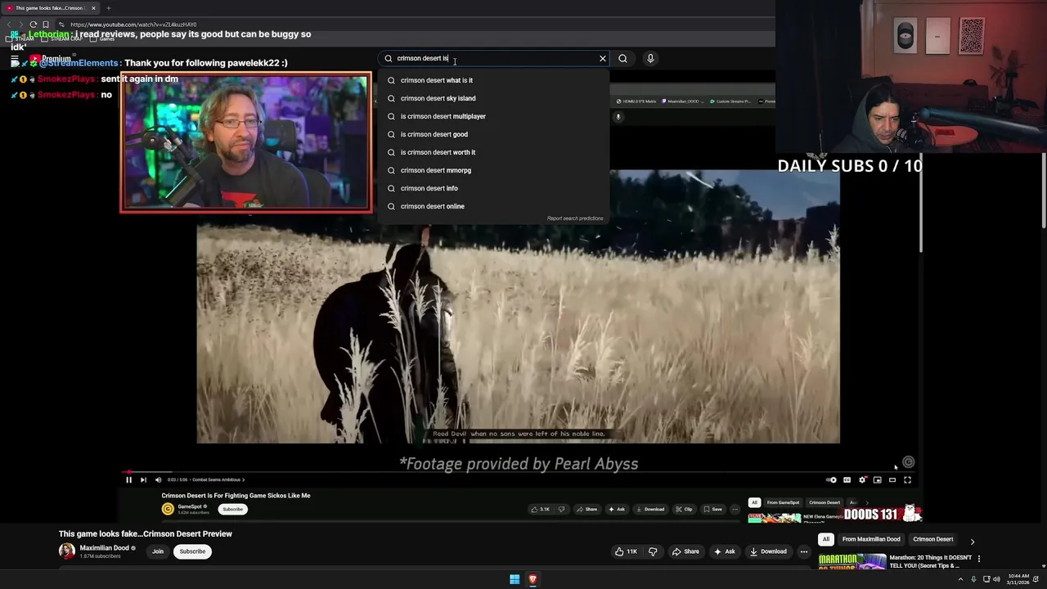Open options for Marathon recommended video

click(x=979, y=559)
